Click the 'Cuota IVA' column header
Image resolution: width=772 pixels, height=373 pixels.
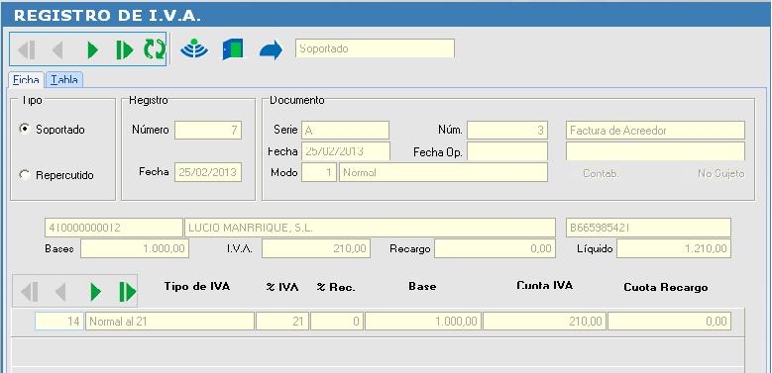pyautogui.click(x=544, y=285)
